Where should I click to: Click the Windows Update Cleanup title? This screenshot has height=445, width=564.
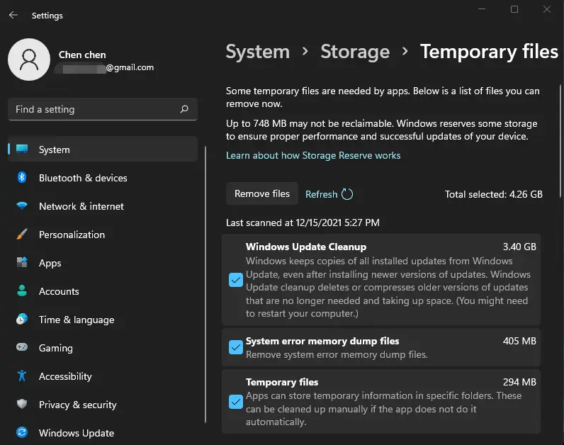[x=306, y=247]
